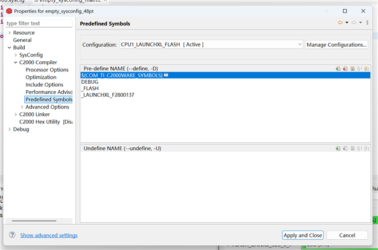
Task: Select Advanced Options label in the tree
Action: [x=47, y=107]
